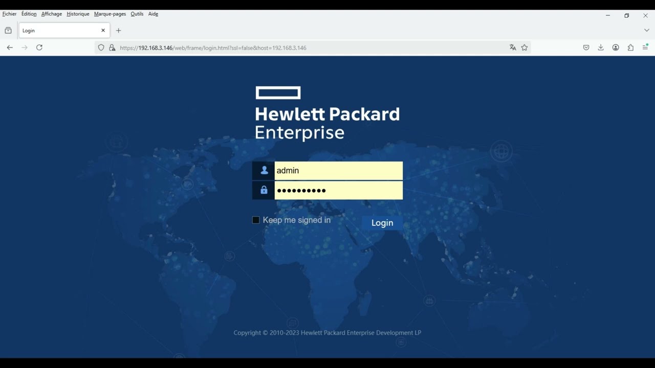Click the insecure connection lock icon
The width and height of the screenshot is (655, 368).
112,48
